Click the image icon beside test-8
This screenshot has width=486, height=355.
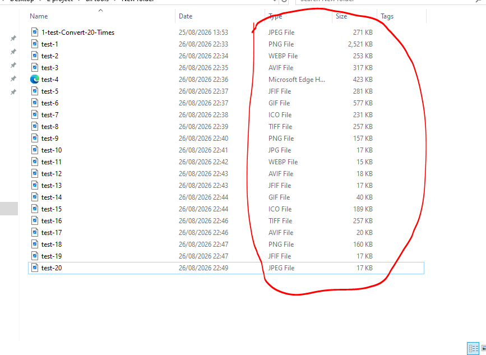click(x=35, y=127)
